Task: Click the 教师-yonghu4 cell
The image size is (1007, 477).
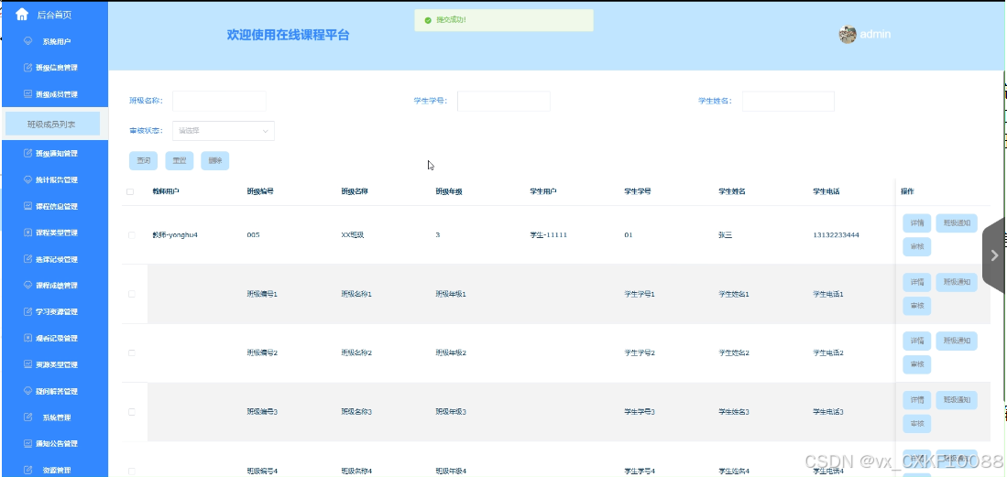Action: coord(175,235)
